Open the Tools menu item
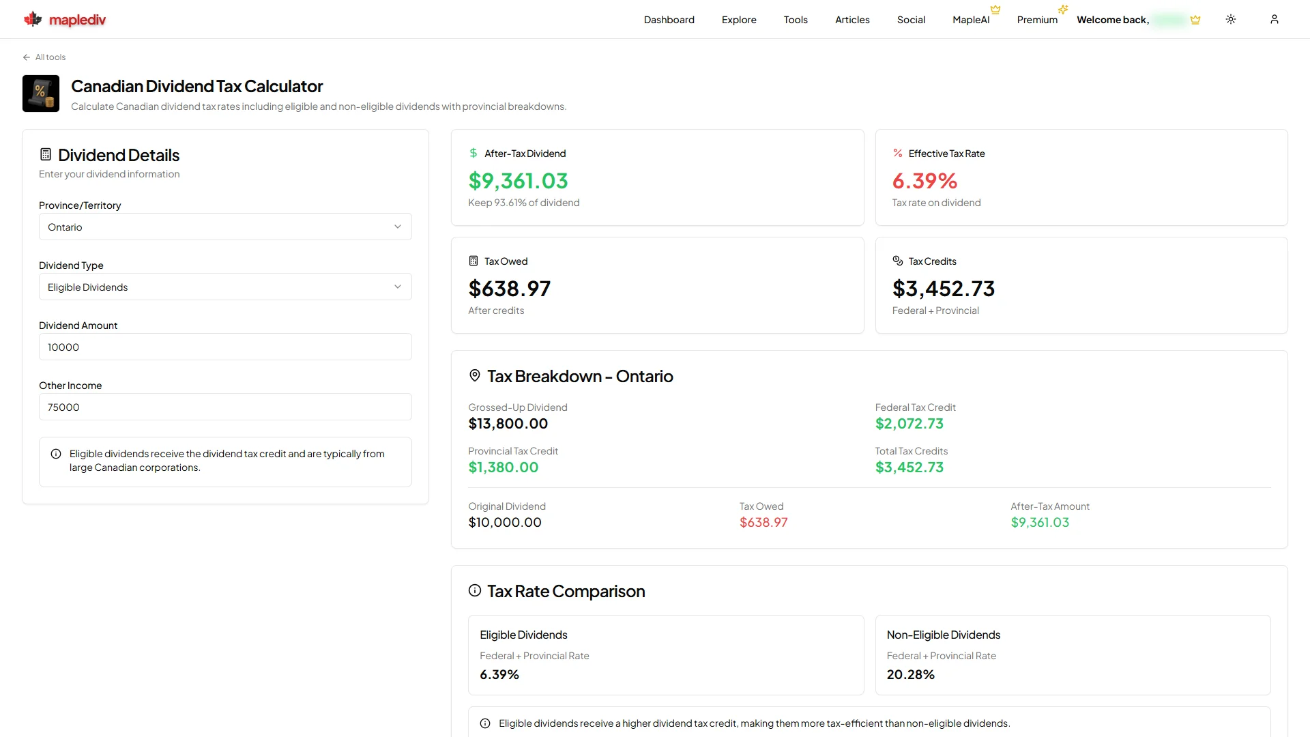 tap(796, 20)
